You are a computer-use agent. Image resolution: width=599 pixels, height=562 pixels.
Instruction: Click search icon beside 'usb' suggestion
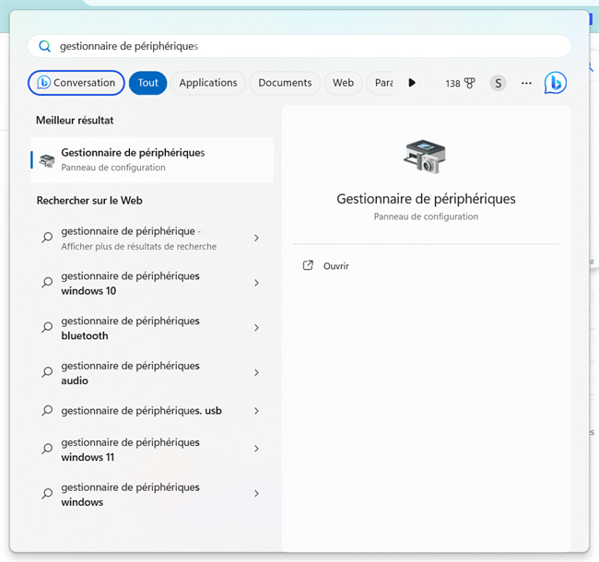[47, 410]
